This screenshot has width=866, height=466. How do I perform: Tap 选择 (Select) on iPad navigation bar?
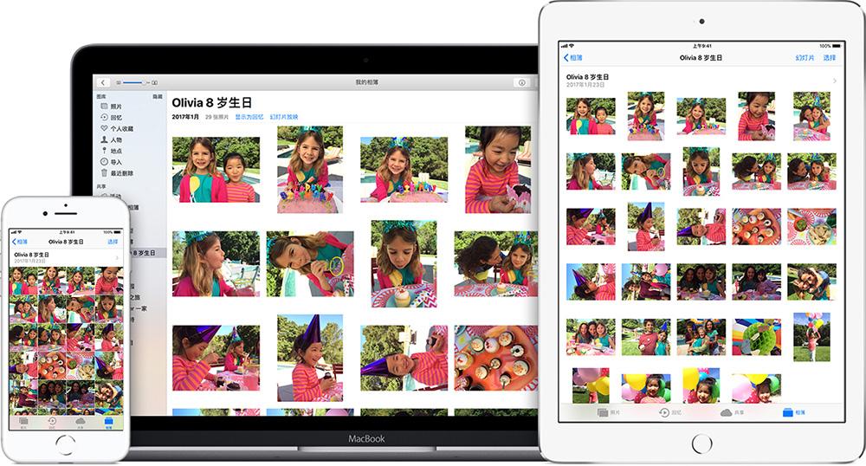[x=830, y=57]
